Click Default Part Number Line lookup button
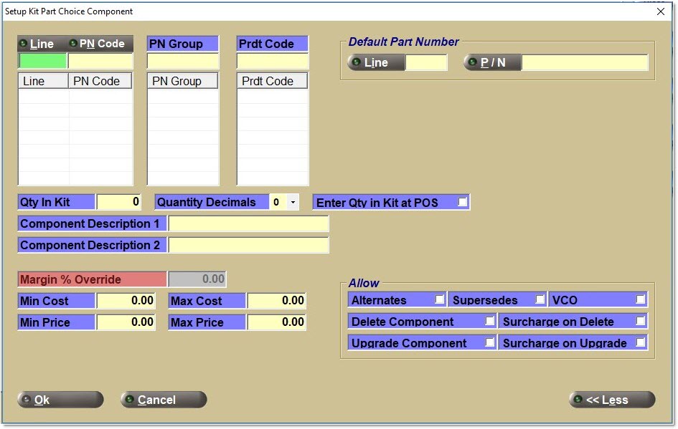This screenshot has width=678, height=429. [x=375, y=63]
